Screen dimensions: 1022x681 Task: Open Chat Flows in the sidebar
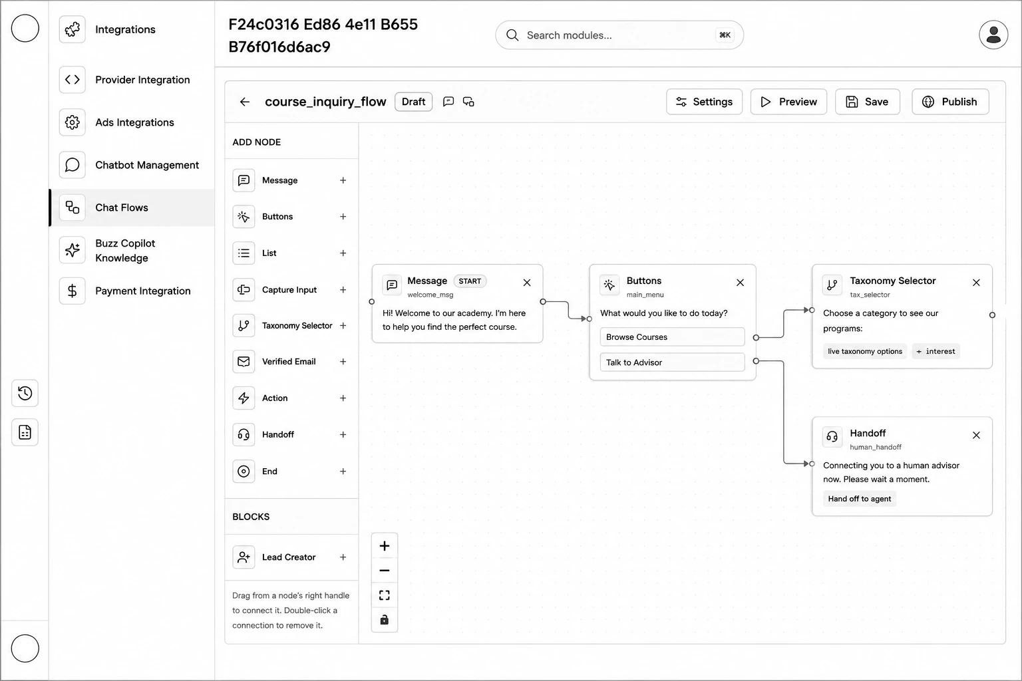click(x=132, y=207)
